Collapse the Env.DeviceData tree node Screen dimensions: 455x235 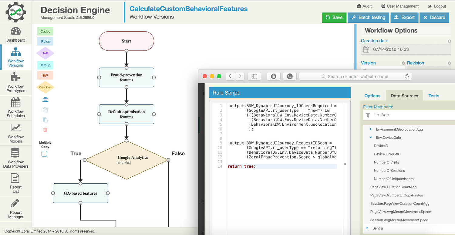371,138
